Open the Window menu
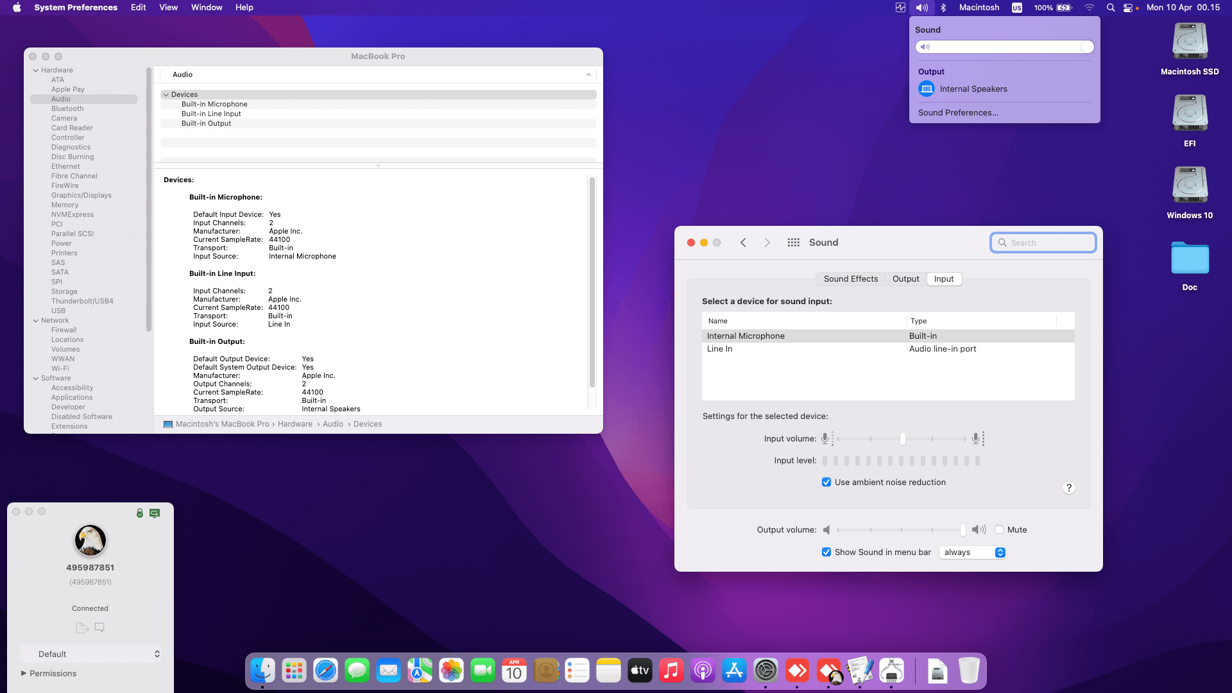1232x693 pixels. pos(206,8)
